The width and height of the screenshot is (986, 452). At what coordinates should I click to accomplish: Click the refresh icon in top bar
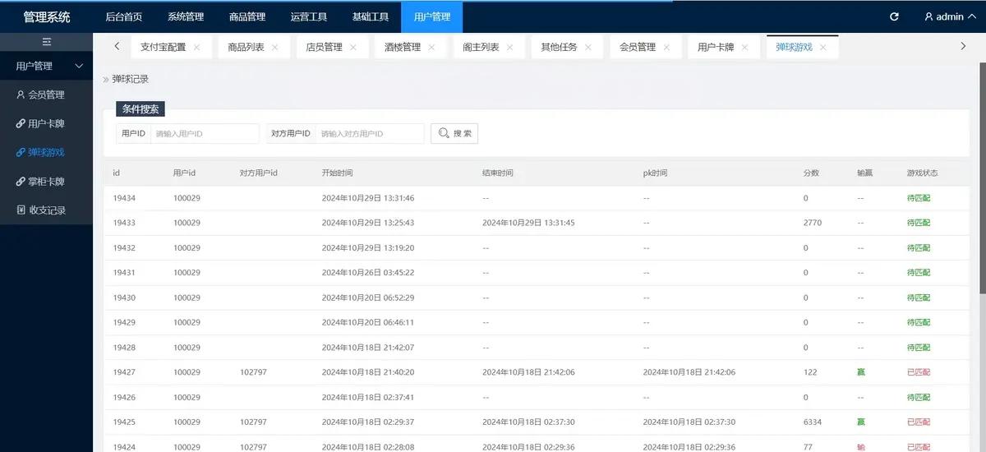pos(894,16)
